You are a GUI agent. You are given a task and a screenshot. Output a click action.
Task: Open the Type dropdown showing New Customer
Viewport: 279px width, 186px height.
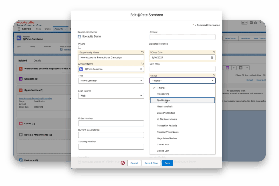[x=111, y=81]
